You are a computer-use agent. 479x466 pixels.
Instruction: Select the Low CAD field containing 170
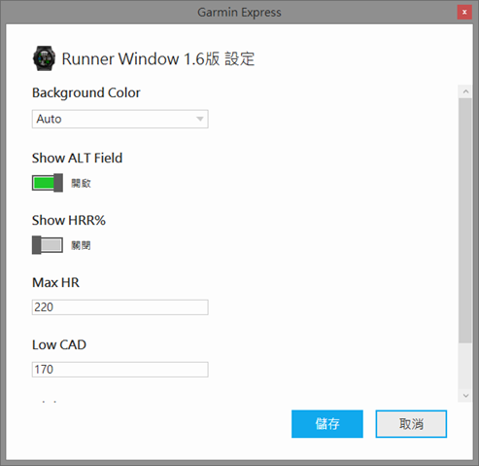tap(120, 370)
